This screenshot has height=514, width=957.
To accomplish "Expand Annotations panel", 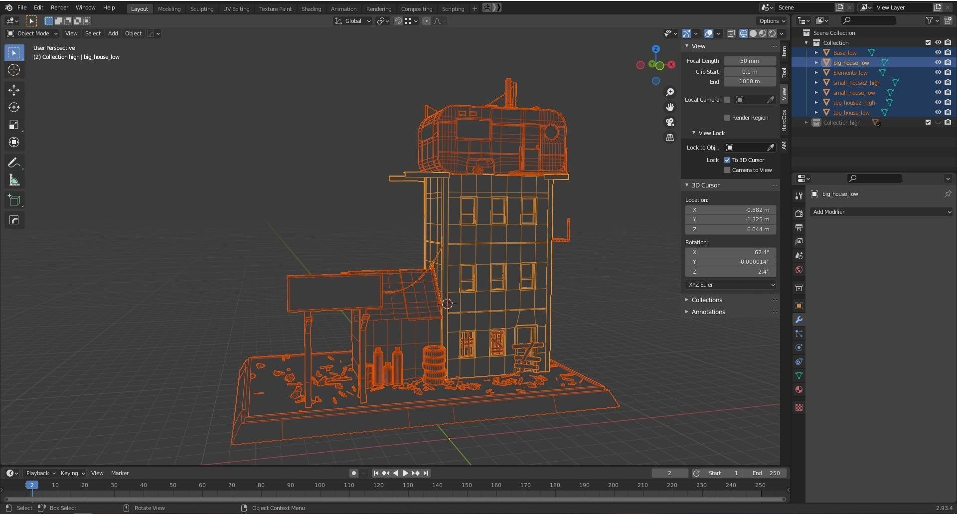I will pos(708,312).
